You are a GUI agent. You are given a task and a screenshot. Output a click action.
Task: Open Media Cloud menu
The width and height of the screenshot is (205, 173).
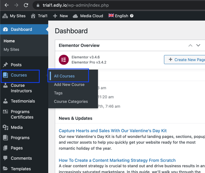click(91, 16)
